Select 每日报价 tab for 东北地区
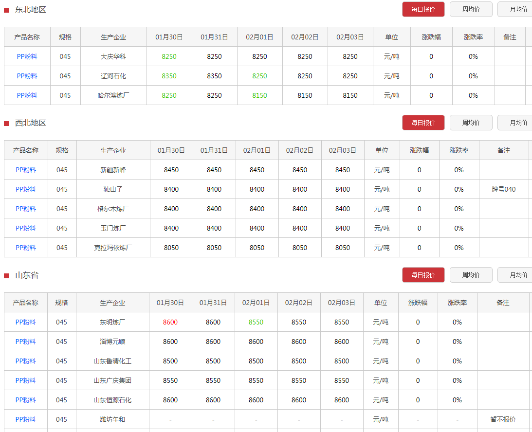This screenshot has width=532, height=432. pos(423,10)
